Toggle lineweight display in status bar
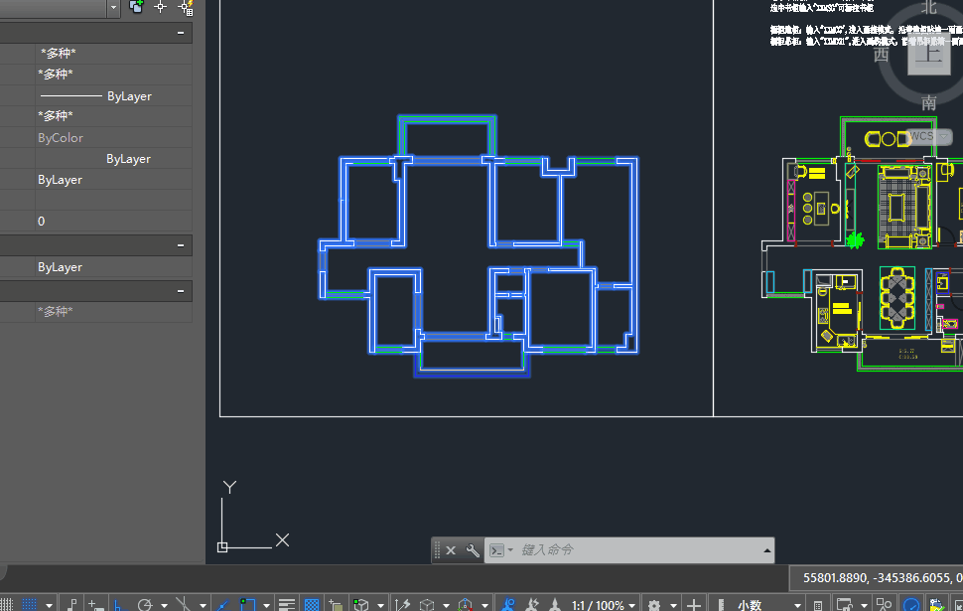Viewport: 963px width, 611px height. pyautogui.click(x=287, y=605)
